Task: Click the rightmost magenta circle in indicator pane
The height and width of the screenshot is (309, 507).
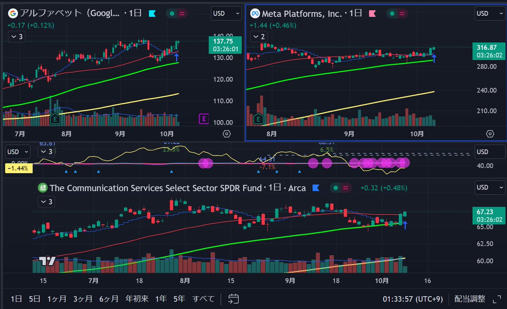Action: pyautogui.click(x=404, y=163)
